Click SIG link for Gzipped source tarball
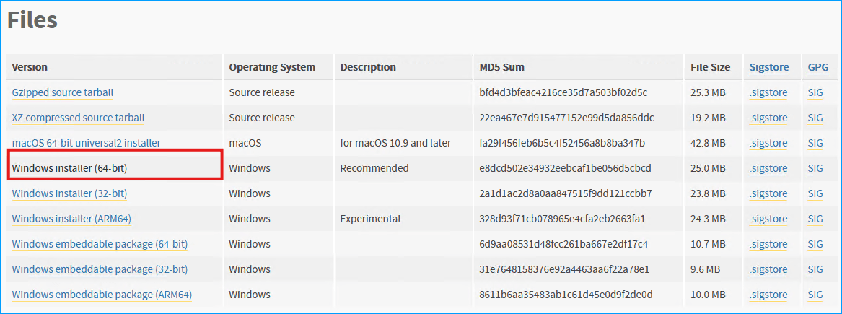This screenshot has height=314, width=842. click(x=815, y=92)
